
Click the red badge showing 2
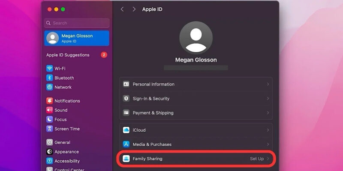tap(104, 55)
